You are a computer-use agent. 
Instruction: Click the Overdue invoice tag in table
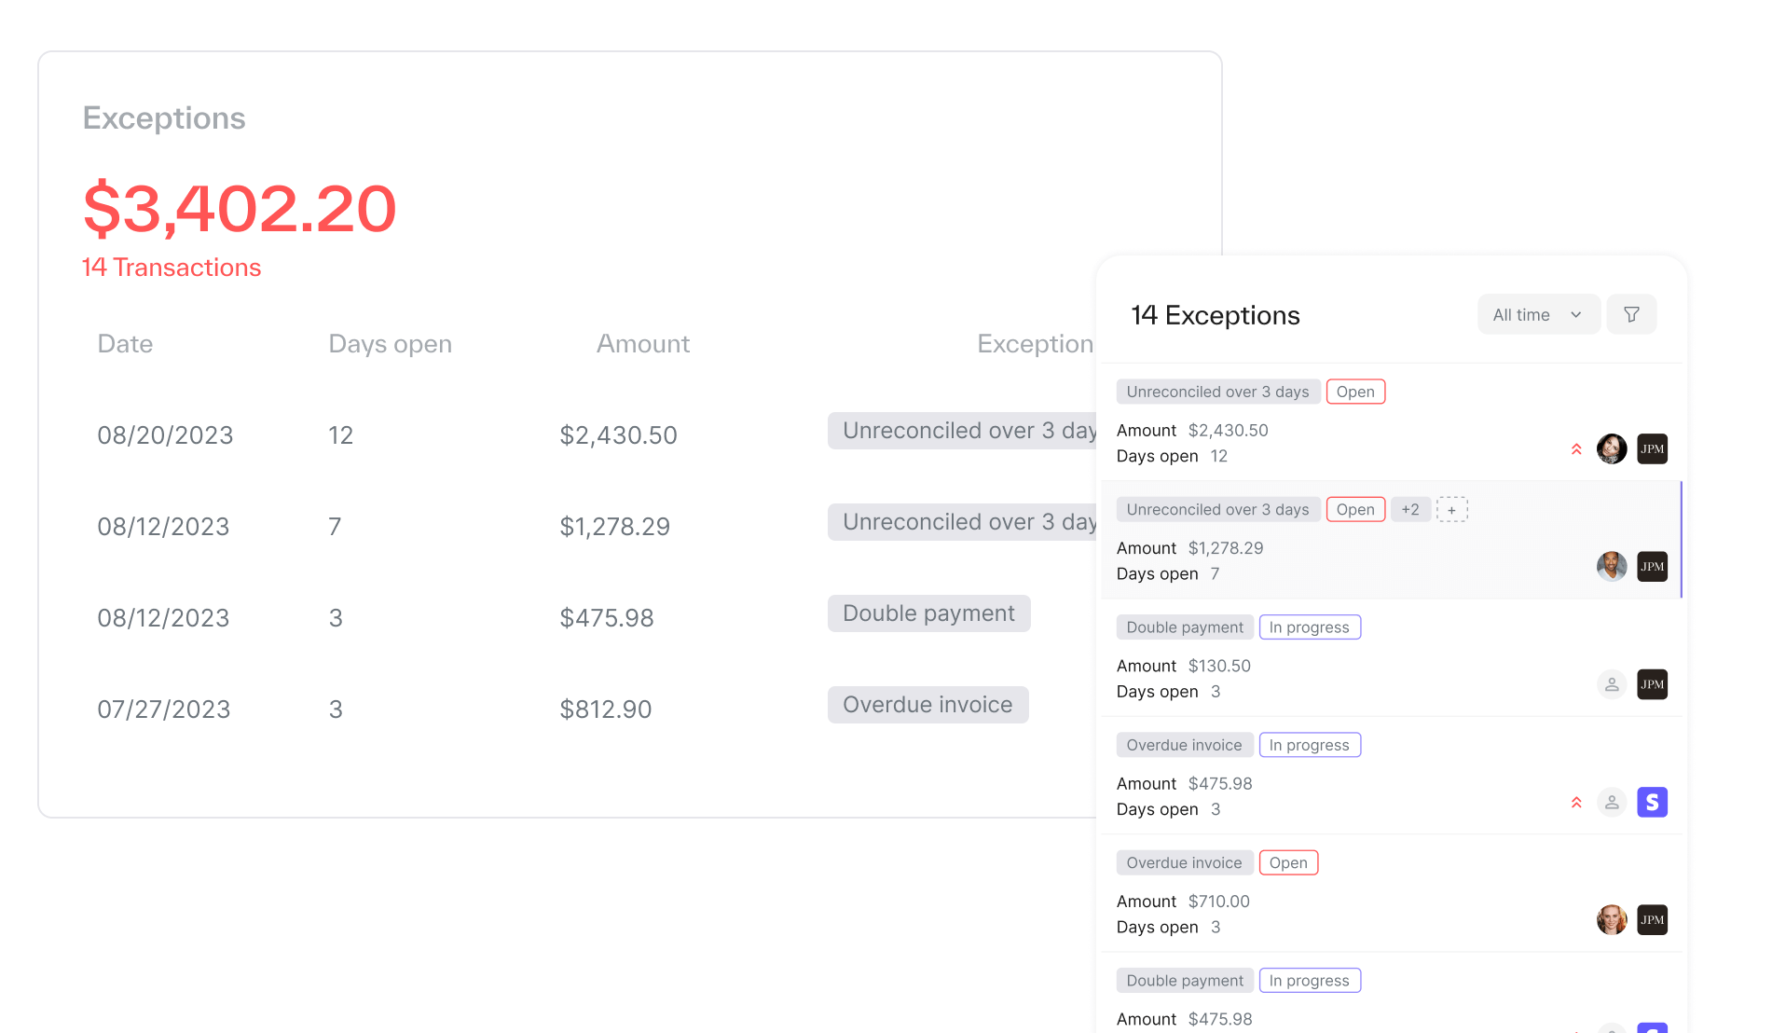click(x=927, y=705)
